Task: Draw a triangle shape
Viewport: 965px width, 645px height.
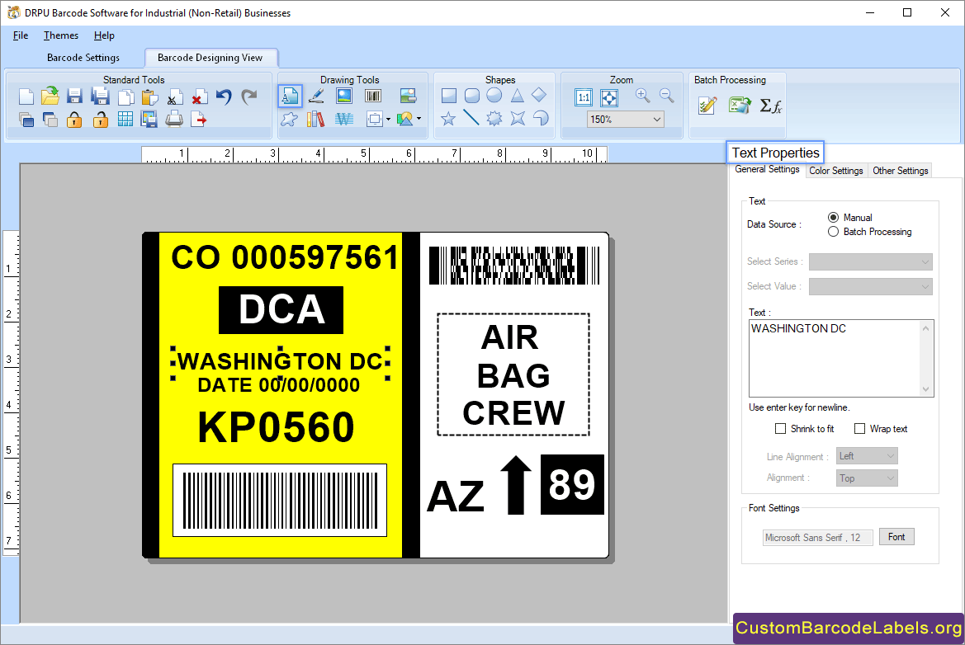Action: click(517, 96)
